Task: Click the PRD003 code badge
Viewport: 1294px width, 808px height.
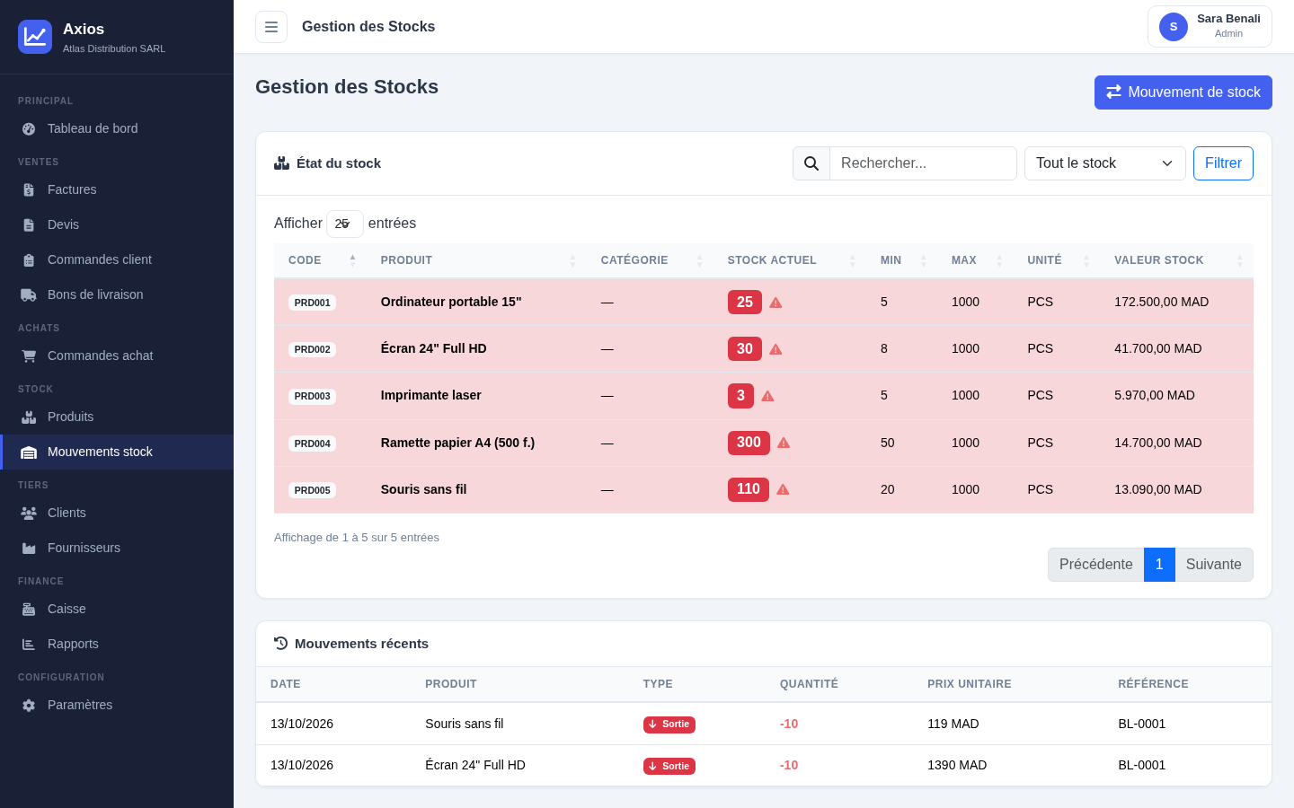Action: click(312, 396)
